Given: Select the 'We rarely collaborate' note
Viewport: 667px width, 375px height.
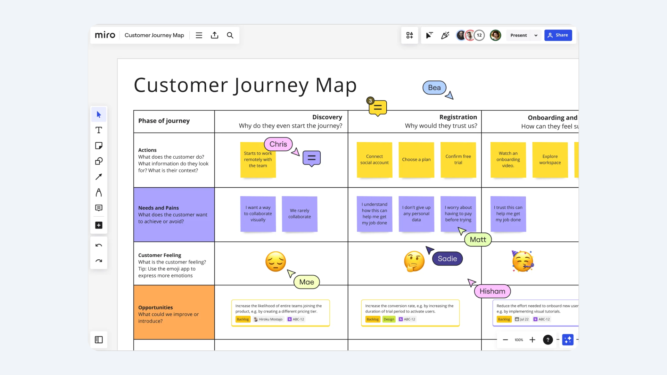Looking at the screenshot, I should coord(299,214).
